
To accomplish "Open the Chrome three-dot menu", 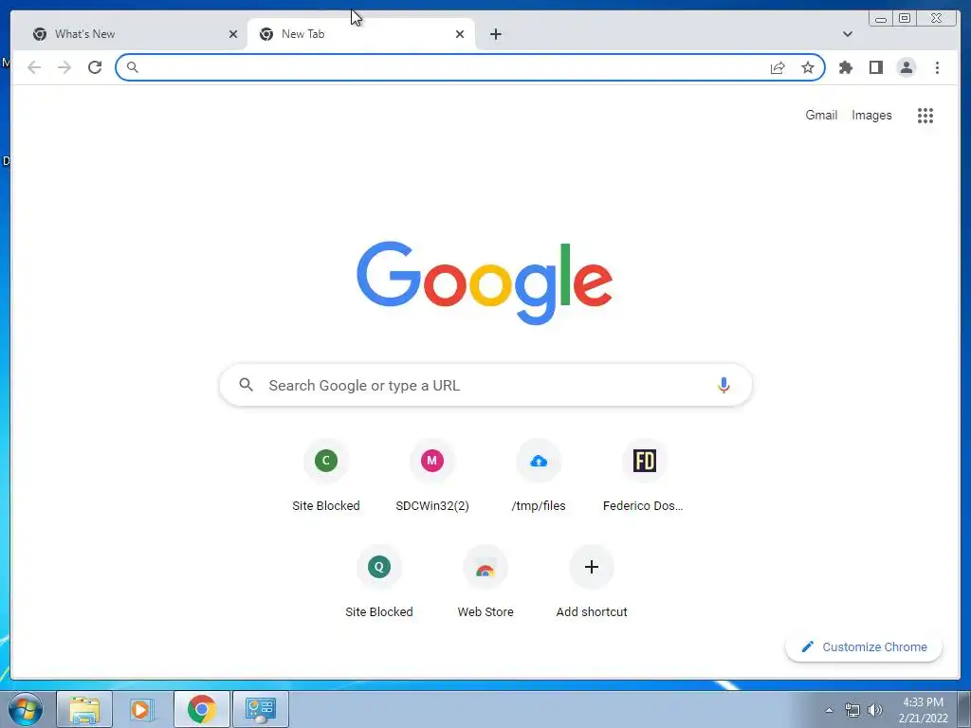I will (x=937, y=67).
